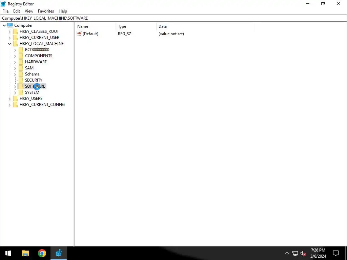Expand HKEY_CLASSES_ROOT chevron
Screen dimensions: 347x260
9,31
